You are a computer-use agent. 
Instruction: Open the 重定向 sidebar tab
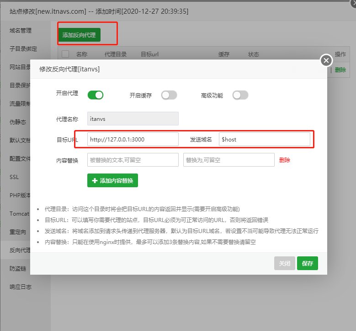click(18, 232)
